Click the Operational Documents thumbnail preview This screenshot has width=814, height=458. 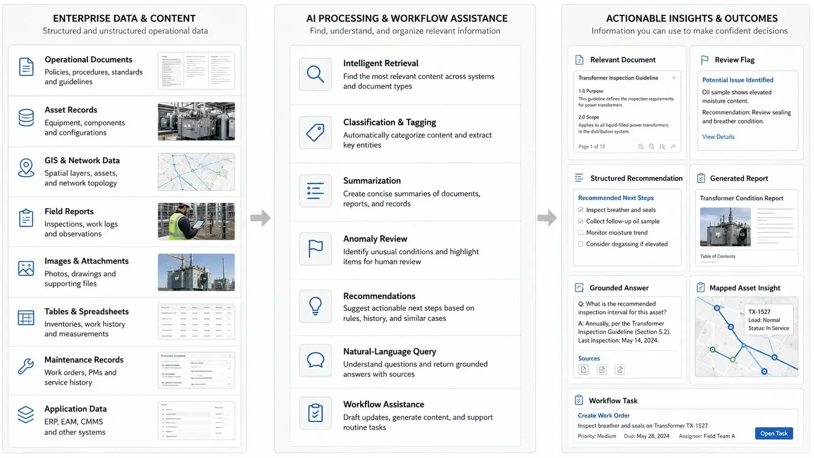[x=196, y=70]
